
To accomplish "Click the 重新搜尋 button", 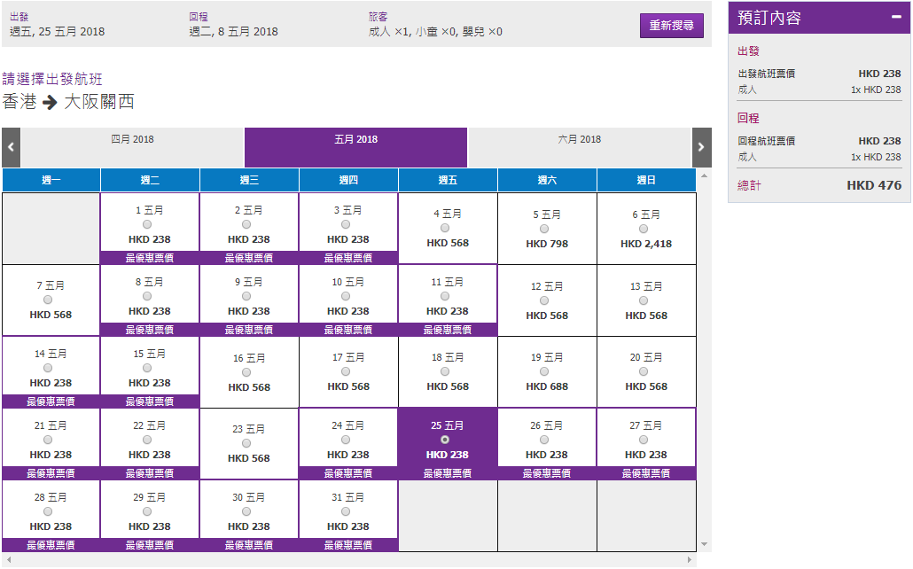I will point(671,26).
